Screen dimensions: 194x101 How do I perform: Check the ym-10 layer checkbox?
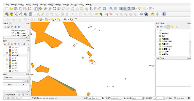pyautogui.click(x=7, y=63)
